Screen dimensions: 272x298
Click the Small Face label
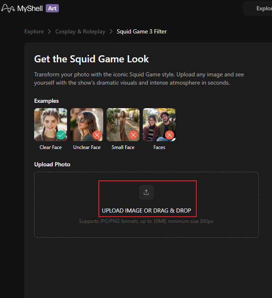(123, 147)
